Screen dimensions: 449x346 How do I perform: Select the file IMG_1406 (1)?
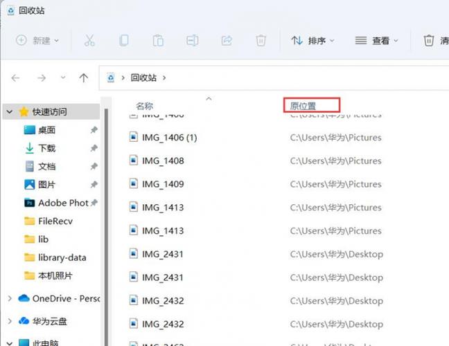(170, 138)
